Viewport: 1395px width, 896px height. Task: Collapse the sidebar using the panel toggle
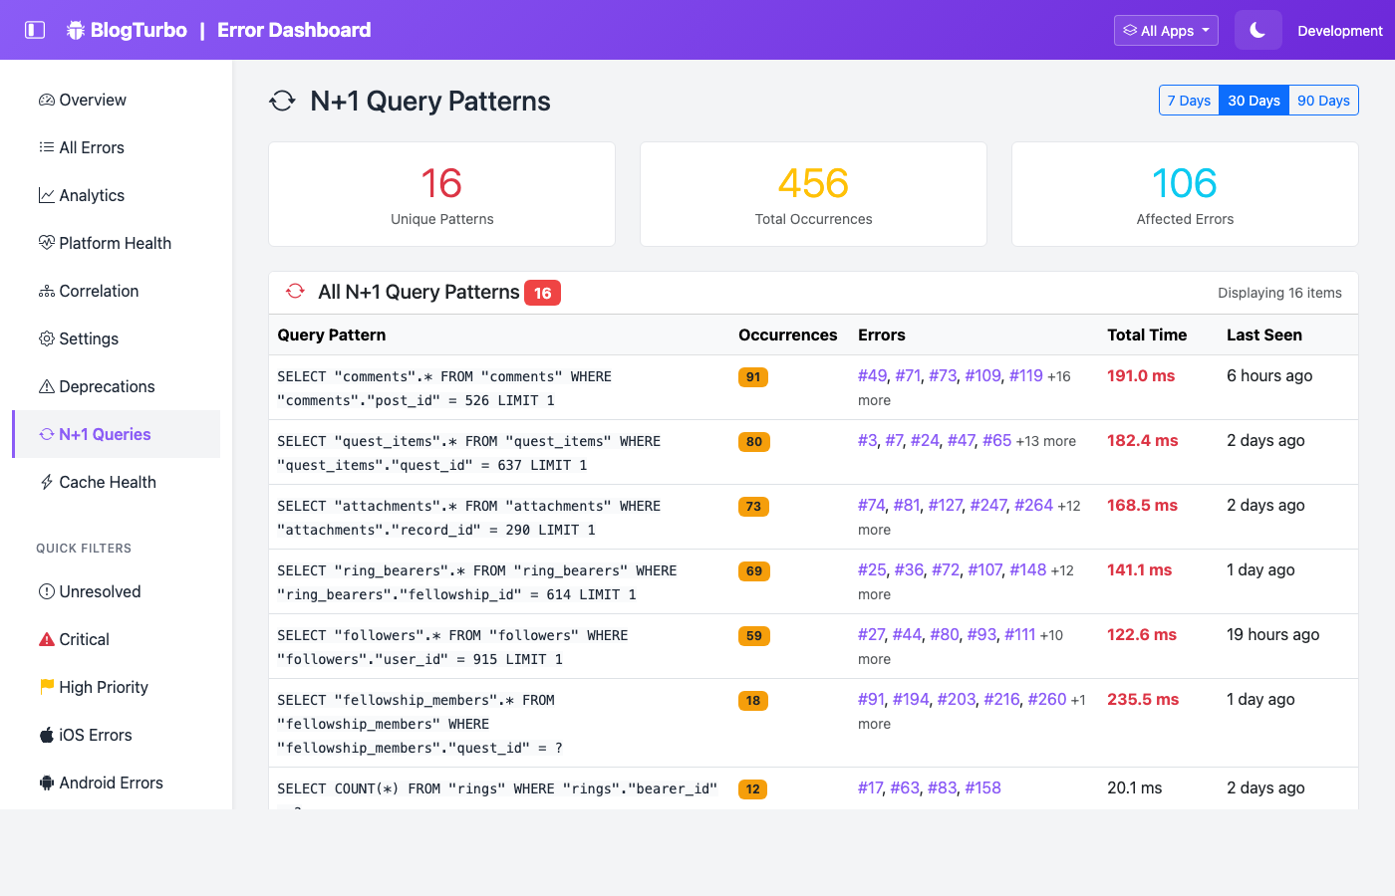point(37,30)
